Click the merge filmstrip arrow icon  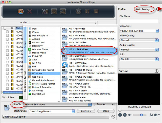tap(63, 11)
